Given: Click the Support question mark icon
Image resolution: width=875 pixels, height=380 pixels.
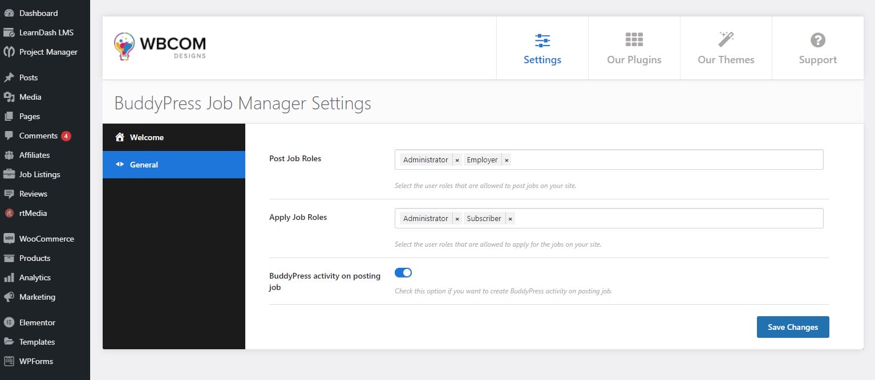Looking at the screenshot, I should (817, 40).
